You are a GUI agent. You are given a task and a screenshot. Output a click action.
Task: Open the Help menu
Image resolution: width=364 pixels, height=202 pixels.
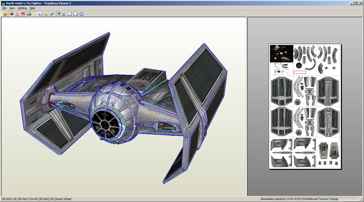[32, 8]
